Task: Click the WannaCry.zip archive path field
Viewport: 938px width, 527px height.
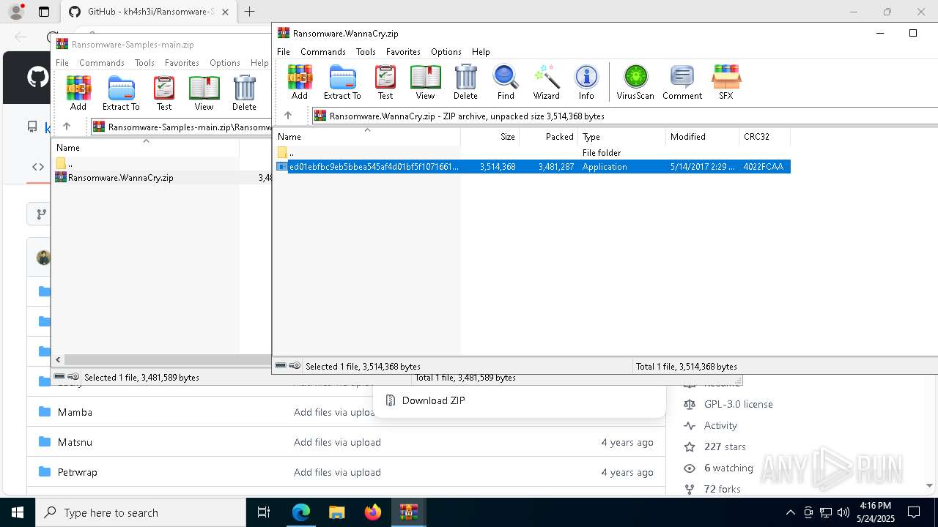Action: tap(625, 116)
